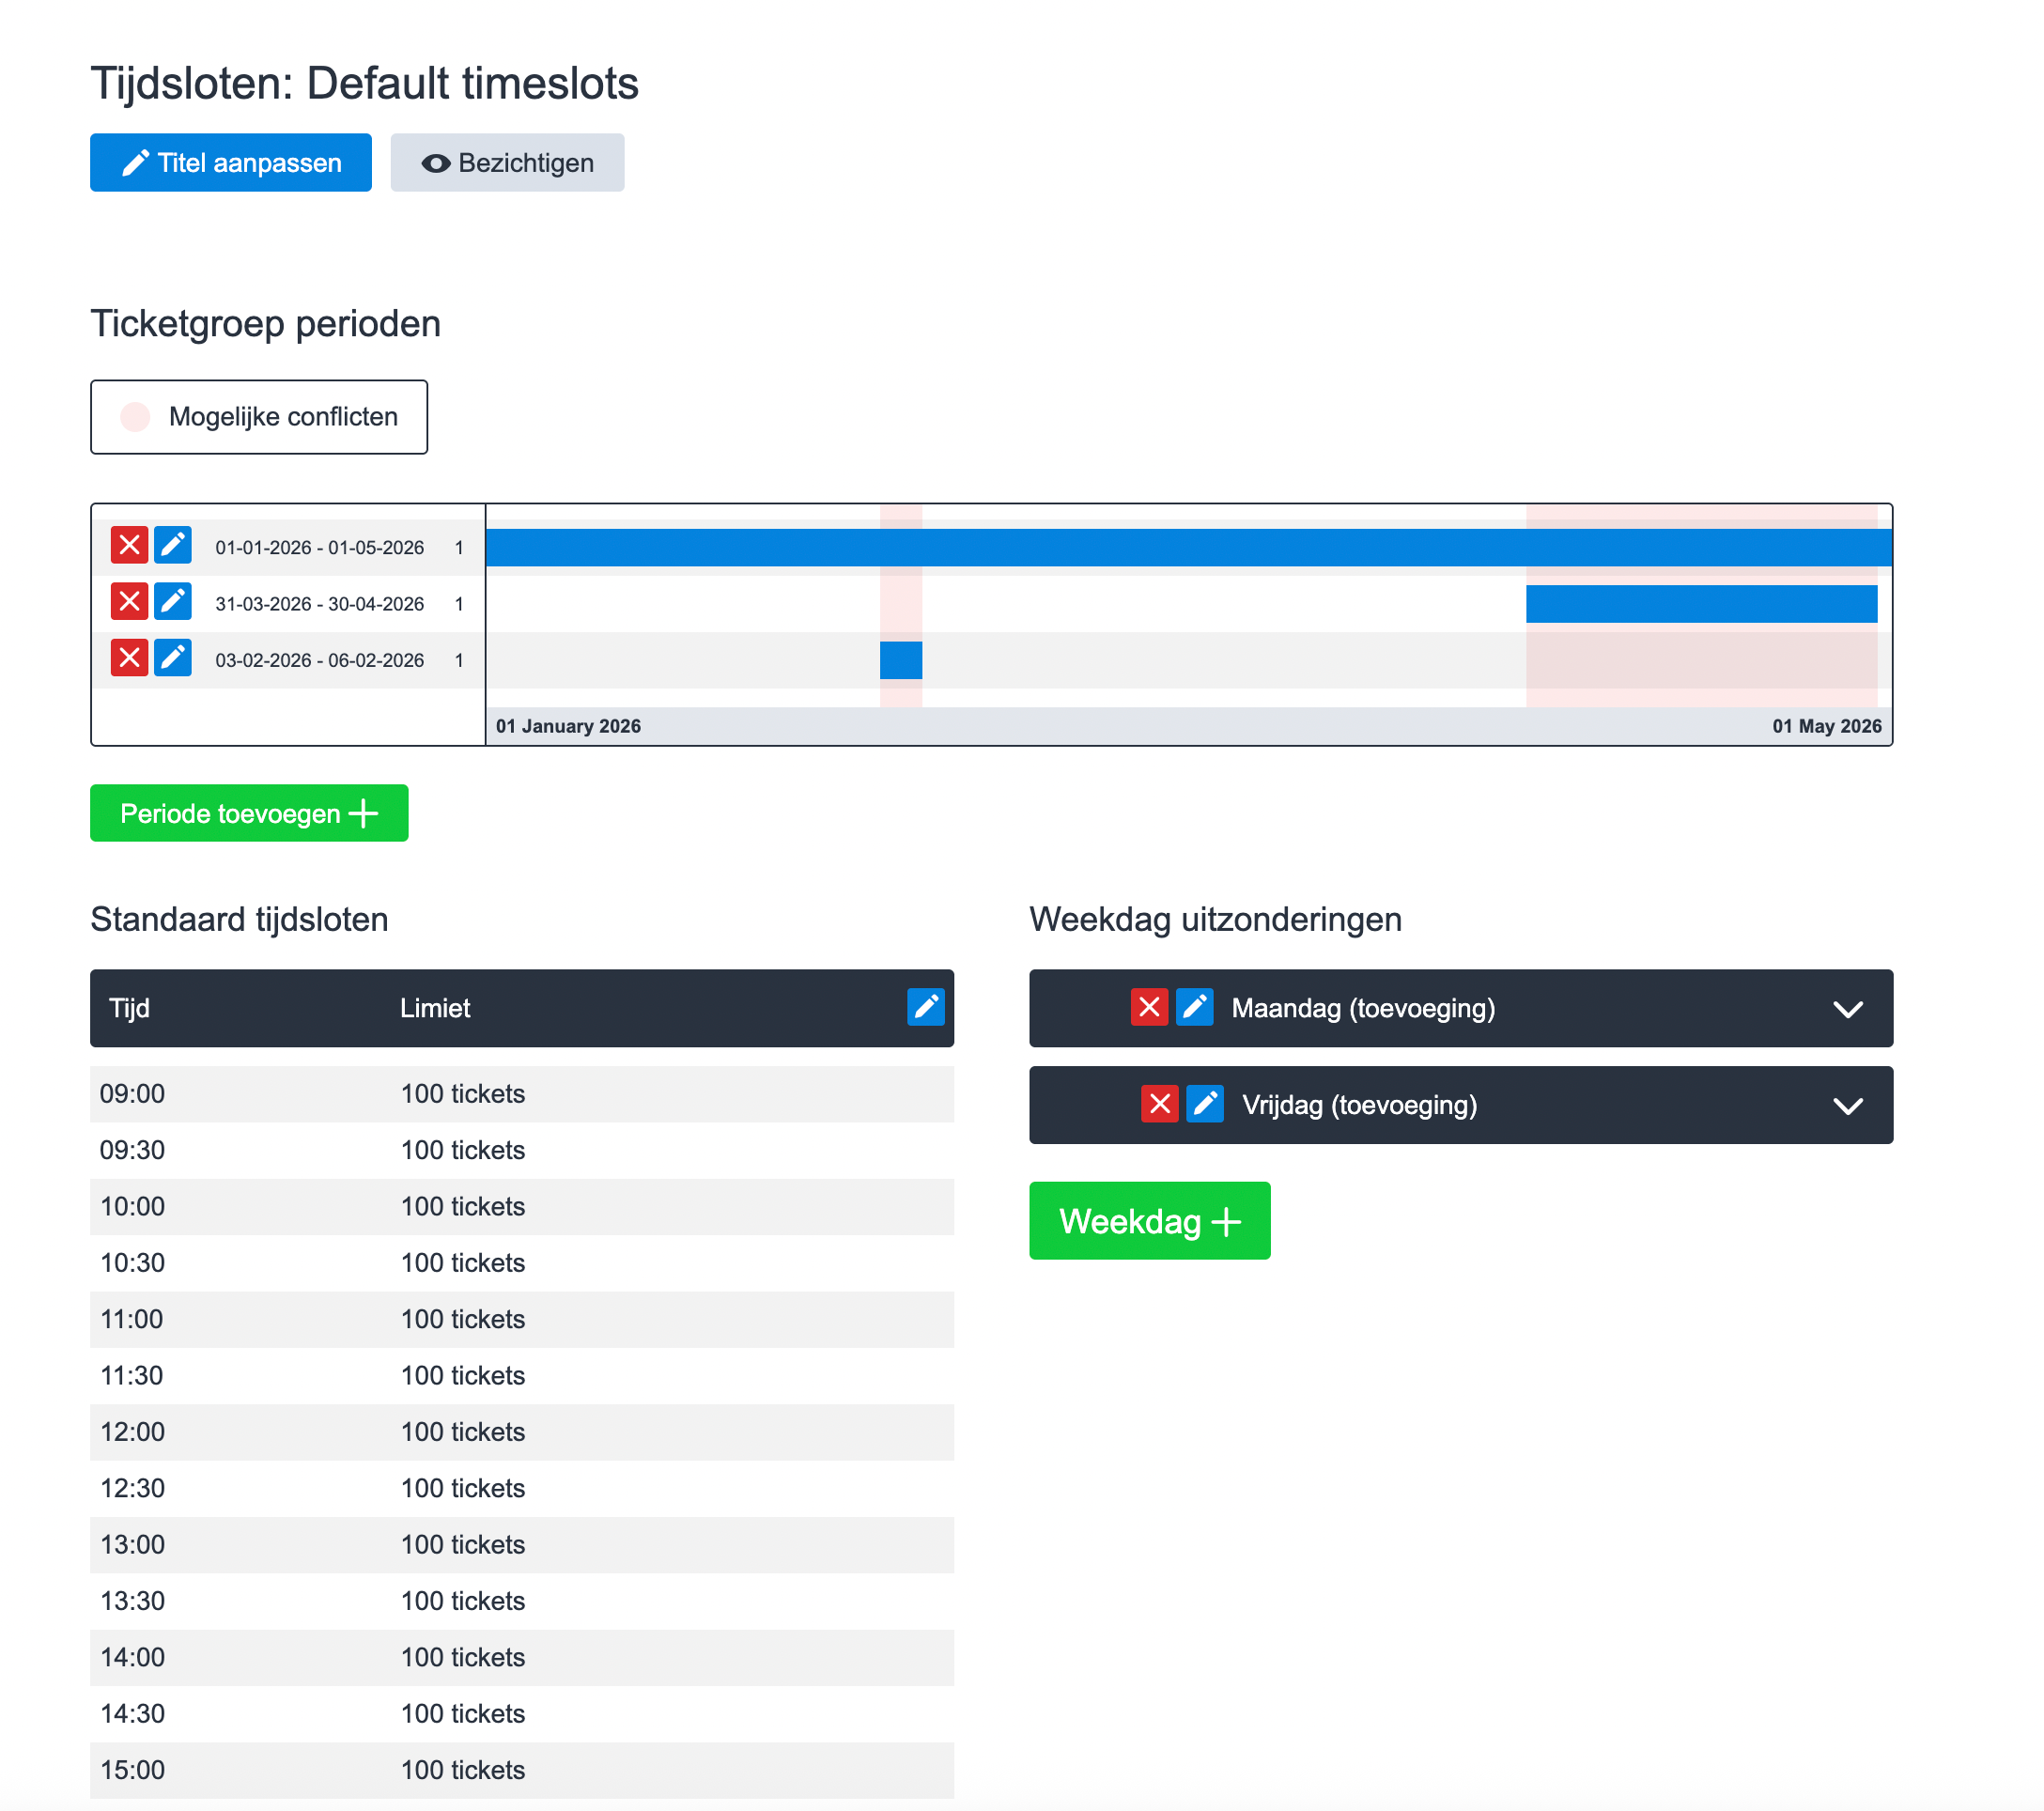Delete the 03-02-2026 - 06-02-2026 period
Image resolution: width=2044 pixels, height=1811 pixels.
pos(129,659)
